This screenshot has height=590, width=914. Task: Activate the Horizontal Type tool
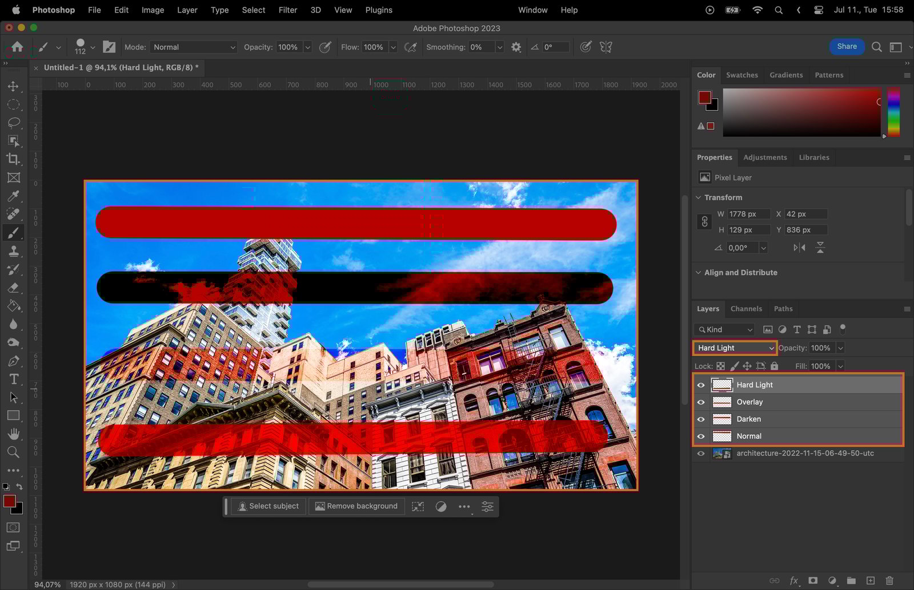coord(13,379)
